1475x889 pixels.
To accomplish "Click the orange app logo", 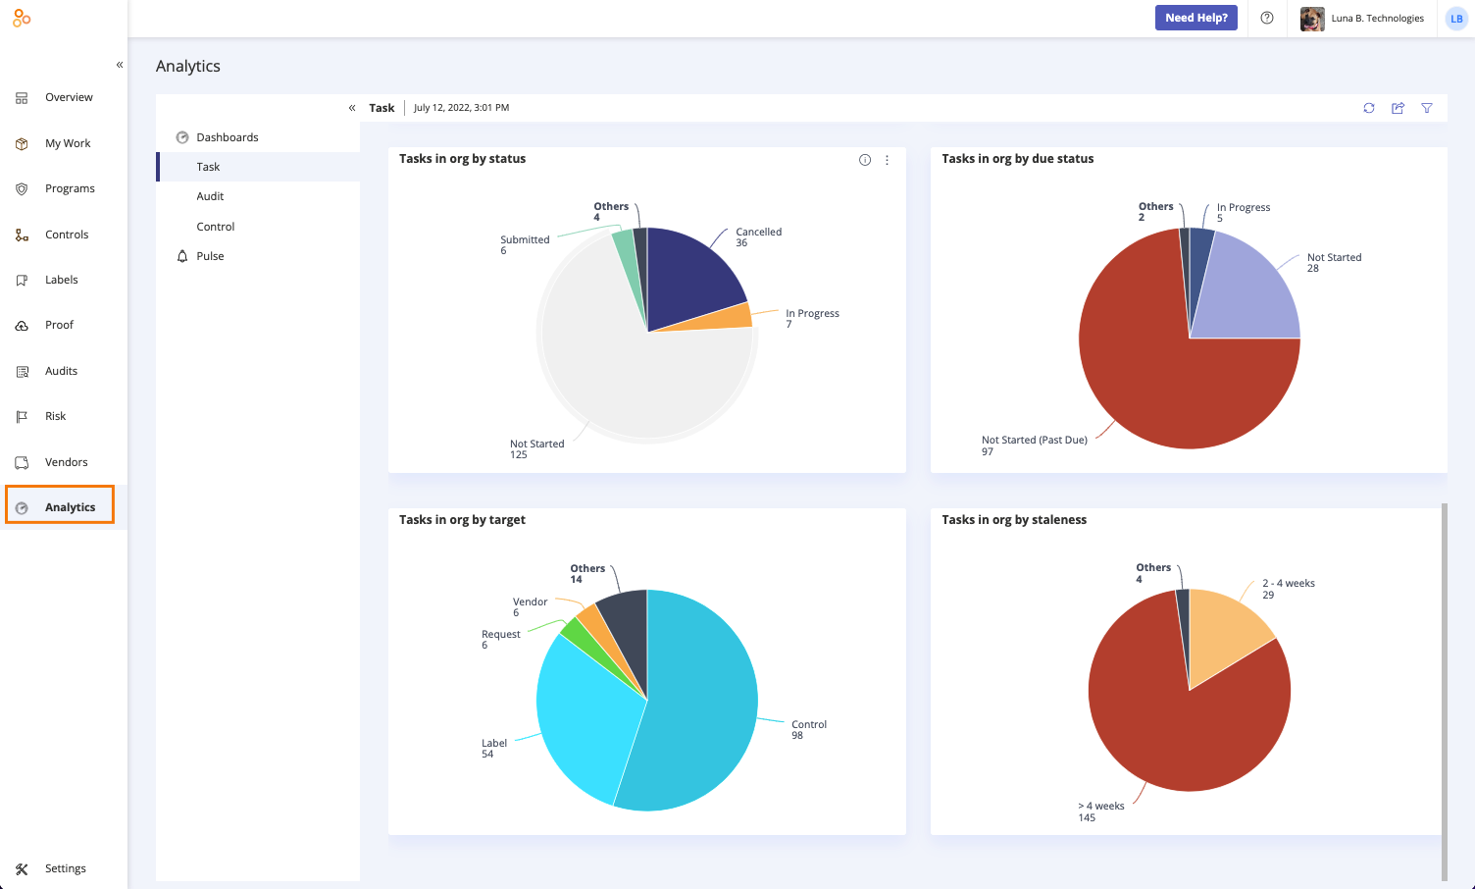I will tap(22, 18).
